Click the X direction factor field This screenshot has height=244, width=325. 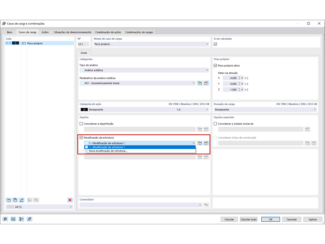click(x=230, y=78)
